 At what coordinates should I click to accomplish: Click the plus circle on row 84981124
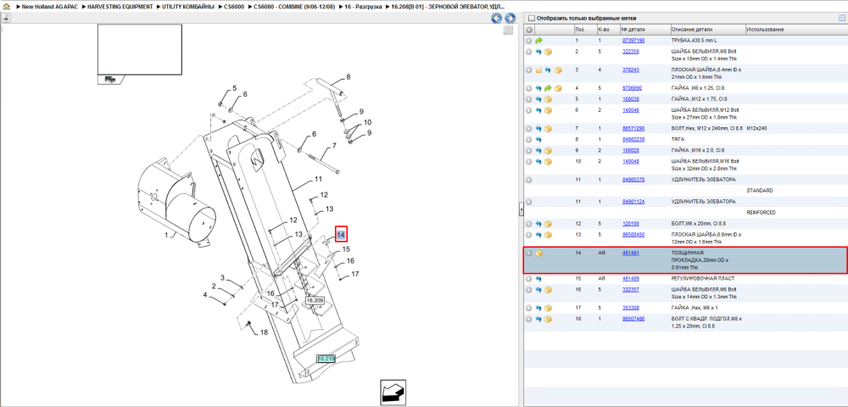tap(529, 202)
